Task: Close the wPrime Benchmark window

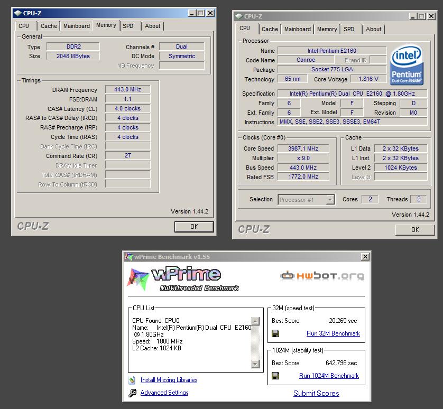Action: point(365,256)
